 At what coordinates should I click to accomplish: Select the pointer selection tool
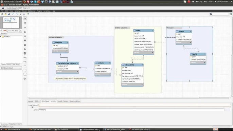(25, 19)
